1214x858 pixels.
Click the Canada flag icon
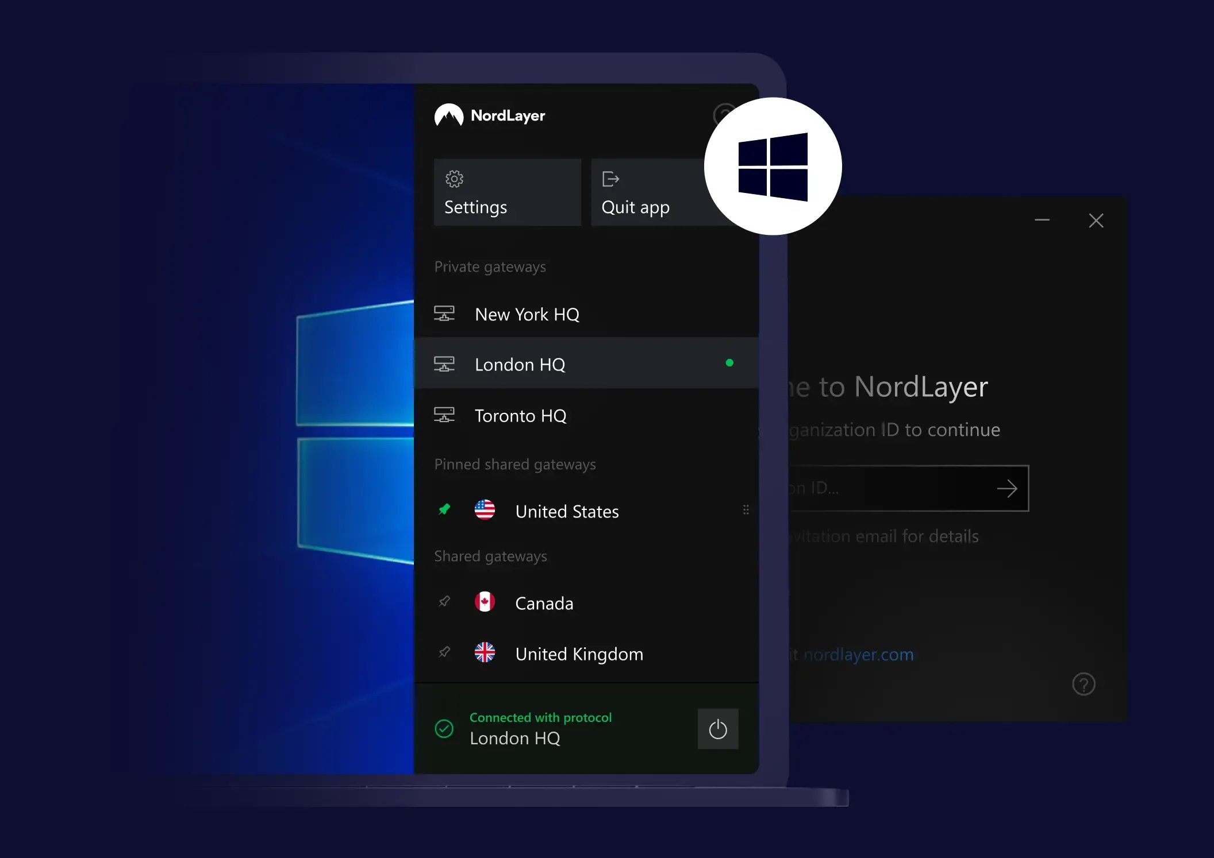485,602
